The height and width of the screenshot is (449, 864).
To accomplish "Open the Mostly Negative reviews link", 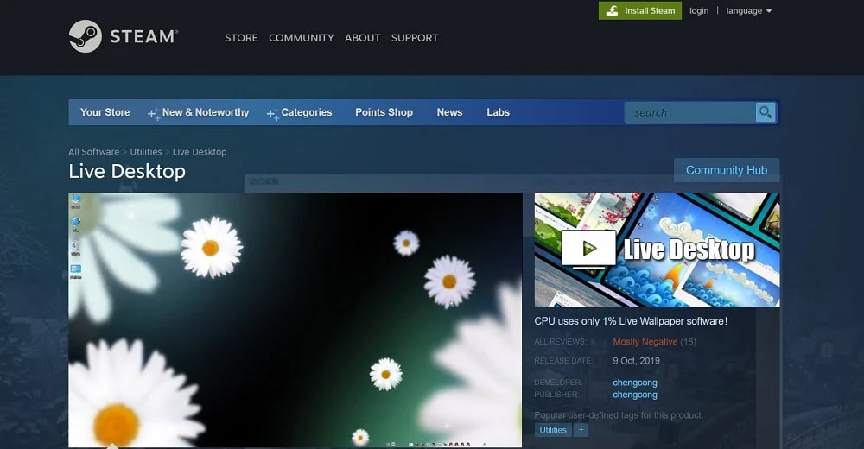I will tap(645, 342).
